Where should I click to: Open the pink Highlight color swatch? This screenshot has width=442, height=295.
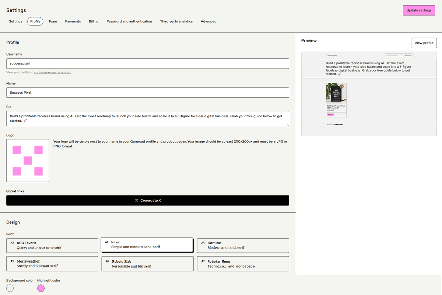[41, 288]
